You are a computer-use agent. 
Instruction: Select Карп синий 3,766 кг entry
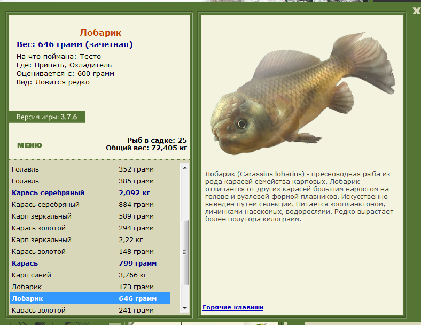(90, 275)
